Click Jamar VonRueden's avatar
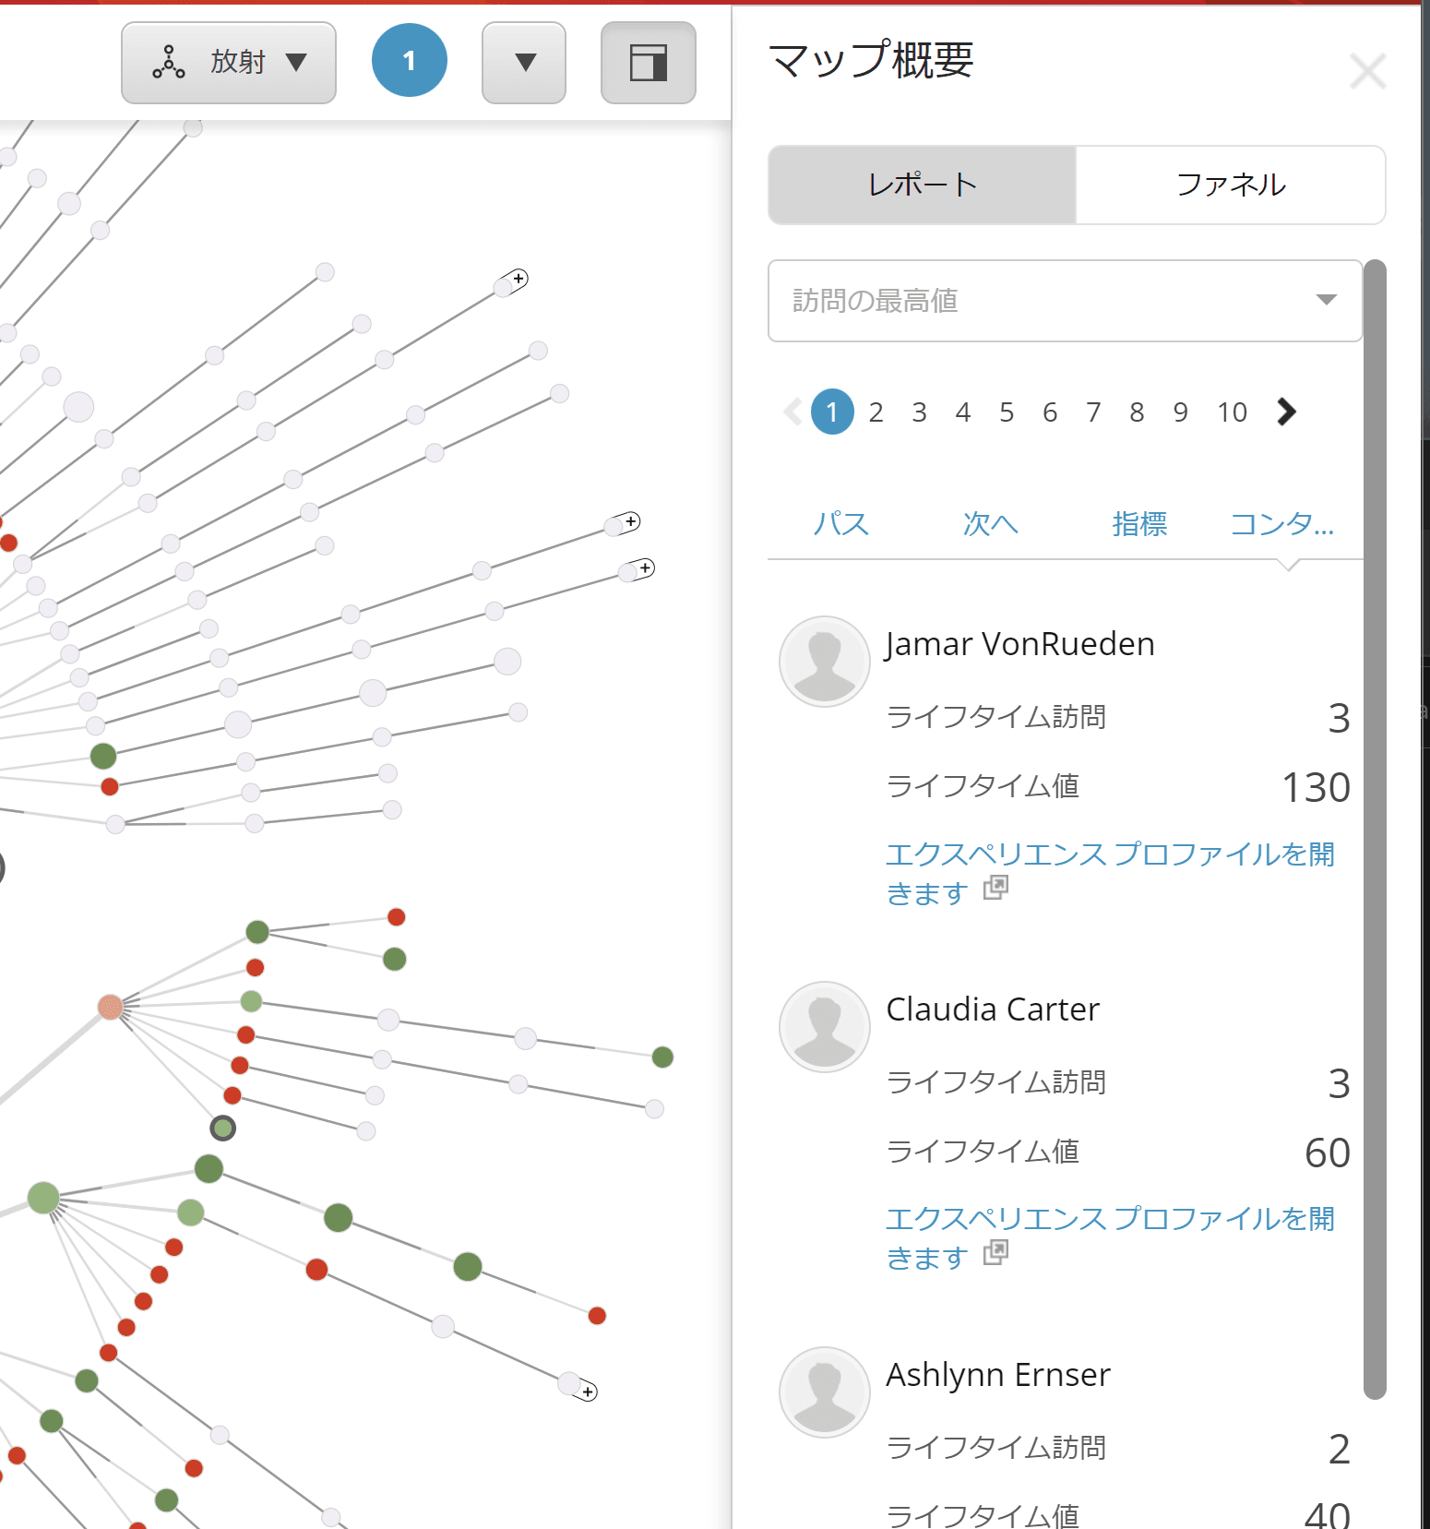This screenshot has width=1430, height=1529. click(x=825, y=662)
